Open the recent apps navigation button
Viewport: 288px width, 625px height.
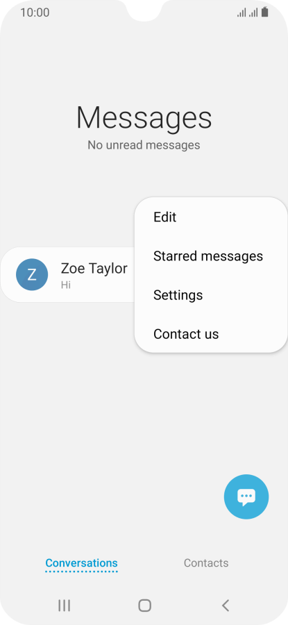64,606
